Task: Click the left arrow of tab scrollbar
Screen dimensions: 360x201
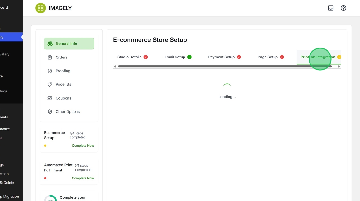Action: [115, 66]
